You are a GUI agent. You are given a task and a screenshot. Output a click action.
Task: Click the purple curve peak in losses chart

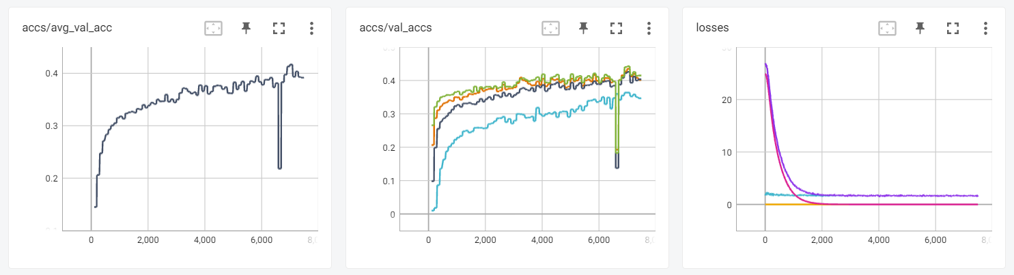click(x=765, y=64)
